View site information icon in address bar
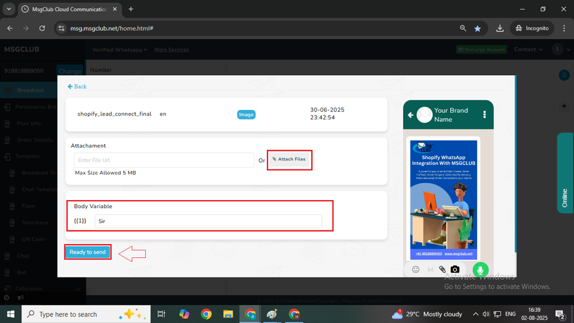The image size is (574, 323). click(x=62, y=28)
